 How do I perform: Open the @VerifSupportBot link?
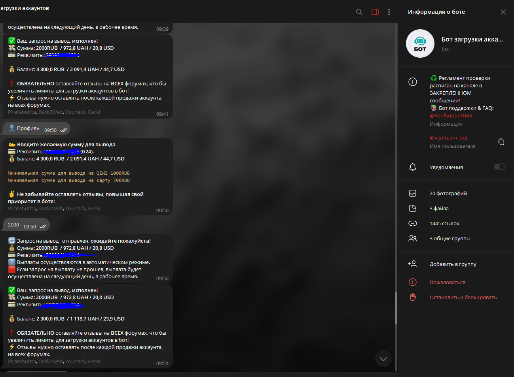point(451,116)
